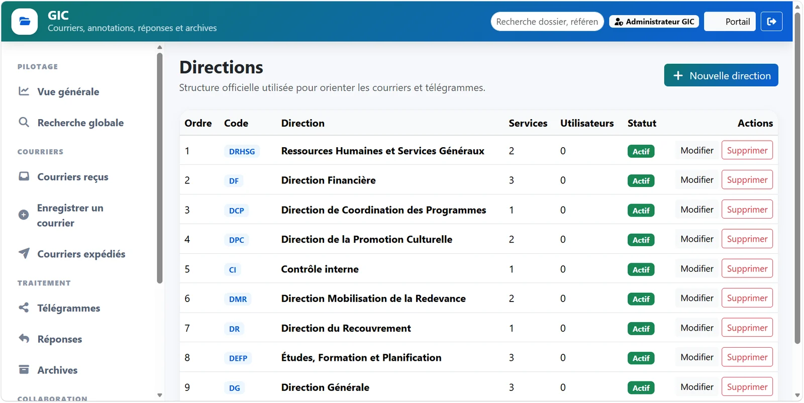Click the DMR code badge
The height and width of the screenshot is (403, 804).
point(238,299)
